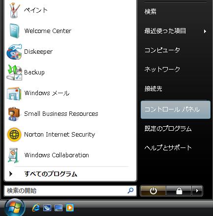Expand the 最近使った項目 submenu arrow
Image resolution: width=213 pixels, height=216 pixels.
tap(205, 31)
